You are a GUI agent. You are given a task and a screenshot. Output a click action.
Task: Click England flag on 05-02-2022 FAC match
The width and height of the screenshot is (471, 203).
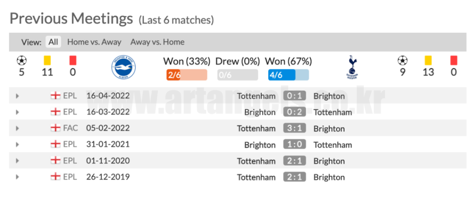pyautogui.click(x=56, y=128)
